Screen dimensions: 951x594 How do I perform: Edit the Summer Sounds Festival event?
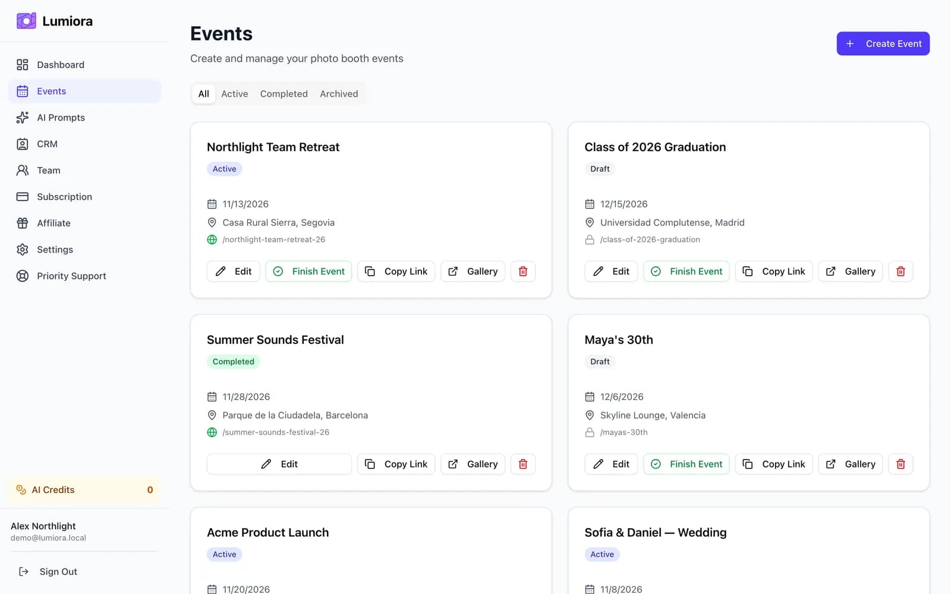(279, 464)
